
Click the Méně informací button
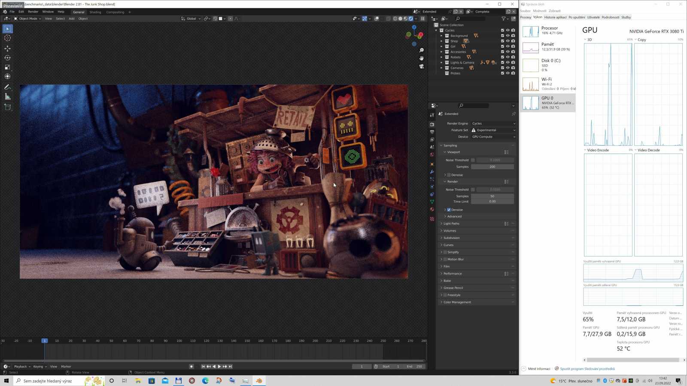(x=536, y=369)
